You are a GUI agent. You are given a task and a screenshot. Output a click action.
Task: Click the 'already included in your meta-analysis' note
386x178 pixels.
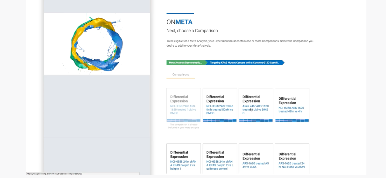tap(184, 126)
